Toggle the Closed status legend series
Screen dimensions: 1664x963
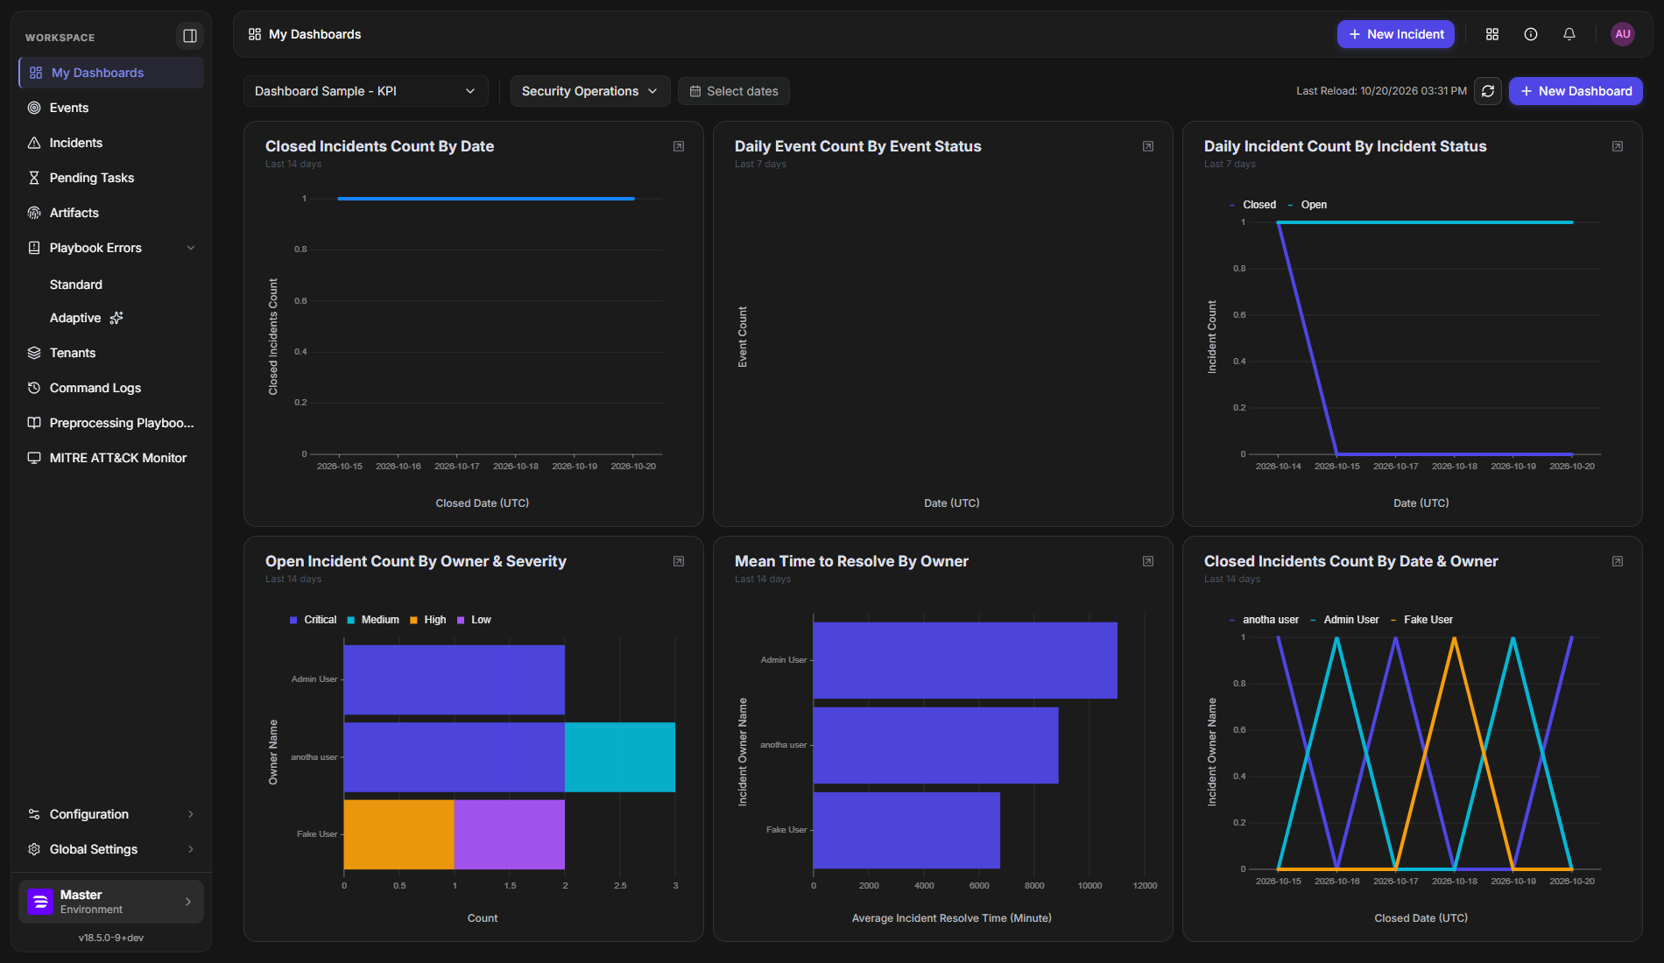pyautogui.click(x=1253, y=205)
